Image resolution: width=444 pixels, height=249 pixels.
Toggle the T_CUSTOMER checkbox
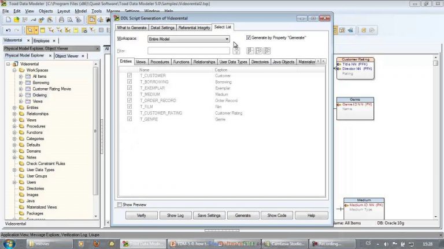129,76
